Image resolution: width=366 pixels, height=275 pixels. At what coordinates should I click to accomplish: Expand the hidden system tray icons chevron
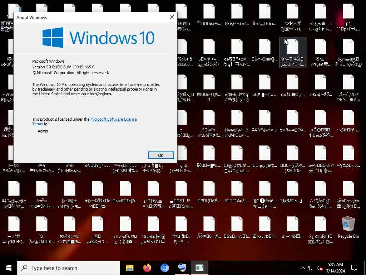[302, 268]
